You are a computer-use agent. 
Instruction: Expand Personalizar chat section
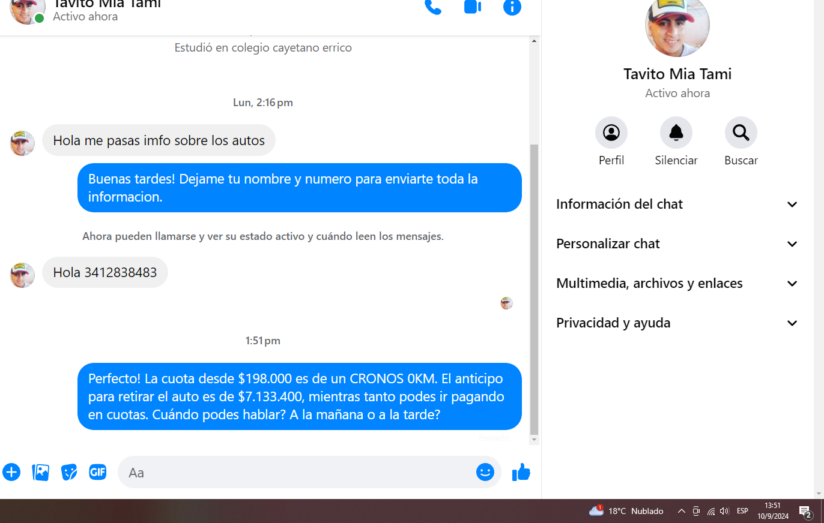(677, 244)
